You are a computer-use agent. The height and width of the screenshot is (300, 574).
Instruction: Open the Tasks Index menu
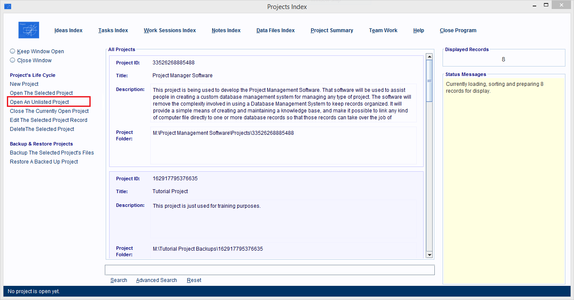(113, 30)
